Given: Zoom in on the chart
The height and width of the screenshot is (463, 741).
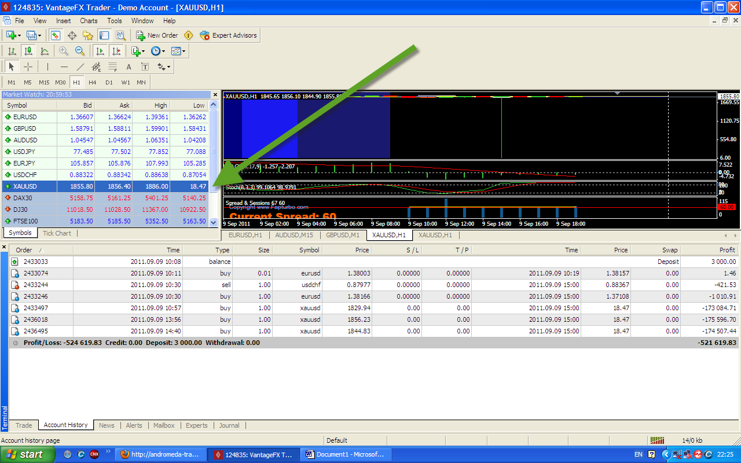Looking at the screenshot, I should pos(64,51).
